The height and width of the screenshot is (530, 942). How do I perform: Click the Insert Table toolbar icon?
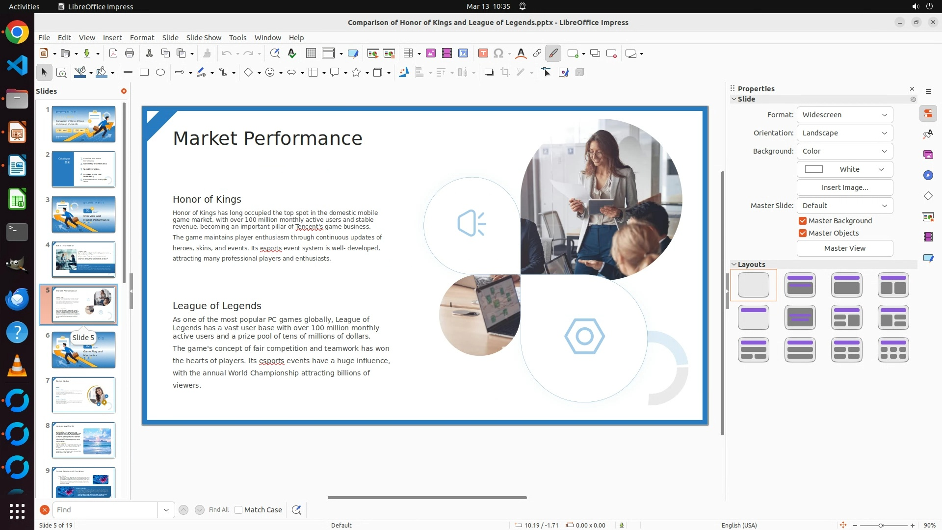point(408,53)
